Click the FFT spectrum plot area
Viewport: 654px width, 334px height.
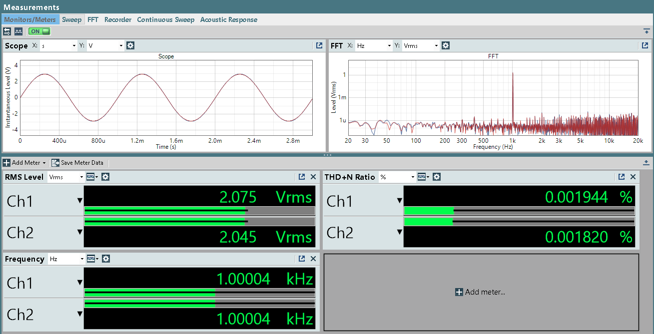[x=493, y=98]
